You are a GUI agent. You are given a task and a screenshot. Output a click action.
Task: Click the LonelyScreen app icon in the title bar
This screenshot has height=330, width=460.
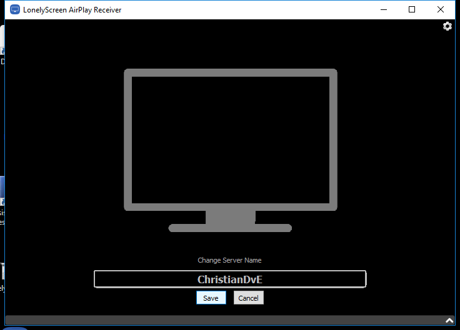[14, 9]
